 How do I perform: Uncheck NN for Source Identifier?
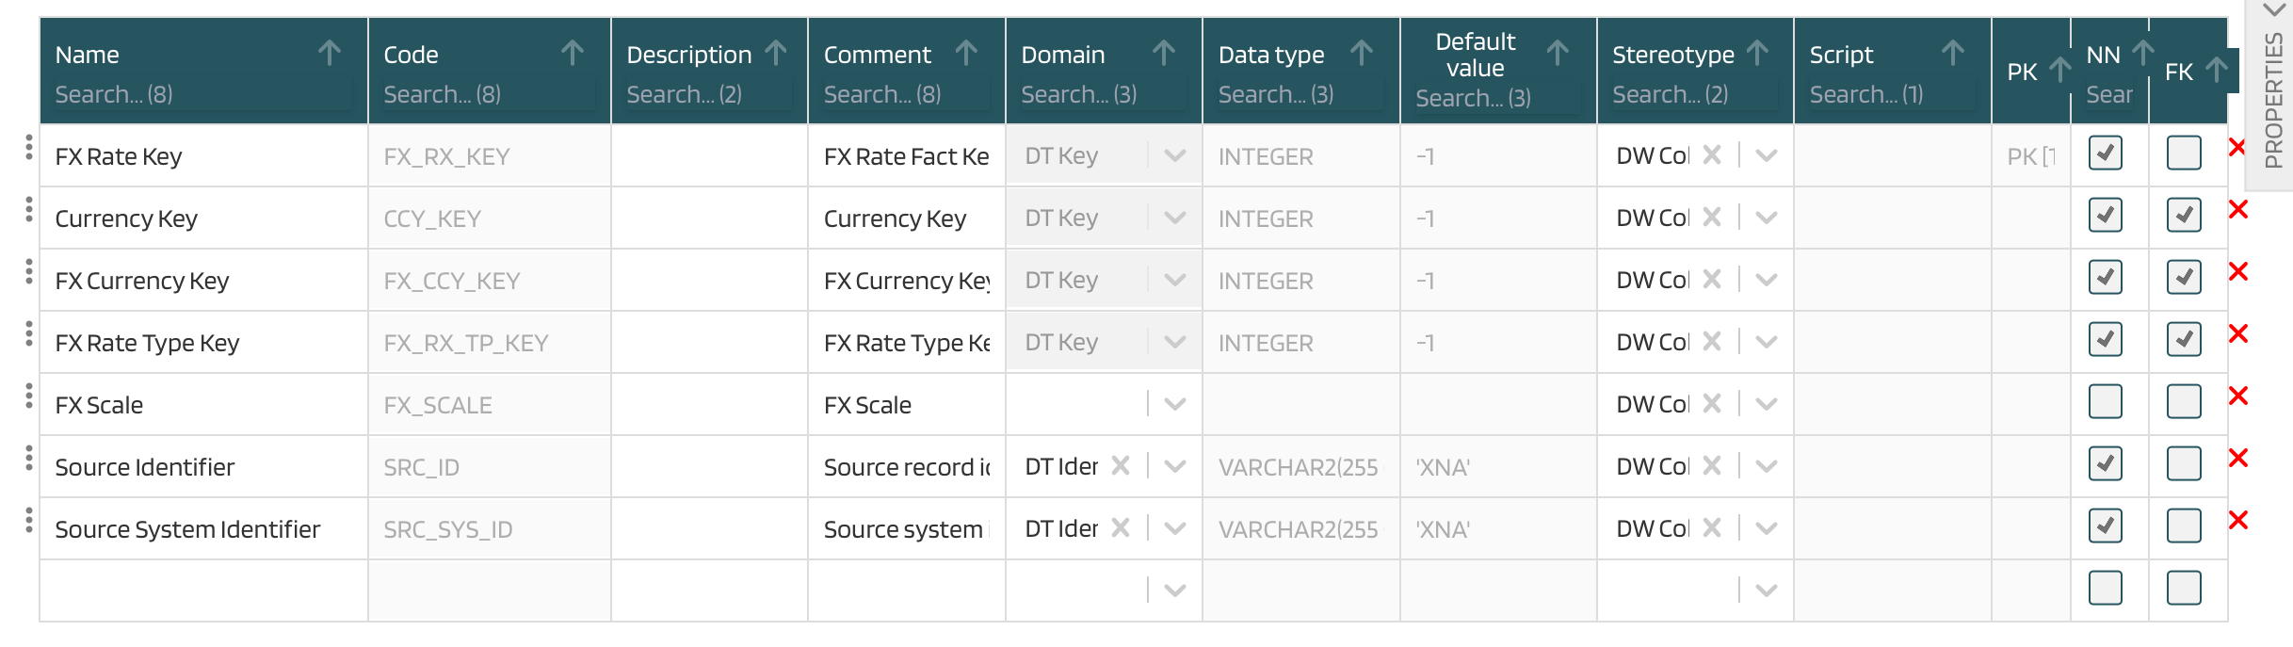tap(2105, 463)
